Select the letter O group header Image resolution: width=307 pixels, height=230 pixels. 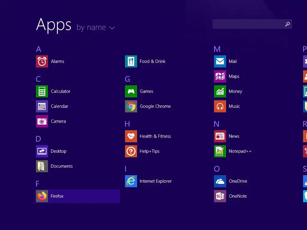click(x=217, y=169)
